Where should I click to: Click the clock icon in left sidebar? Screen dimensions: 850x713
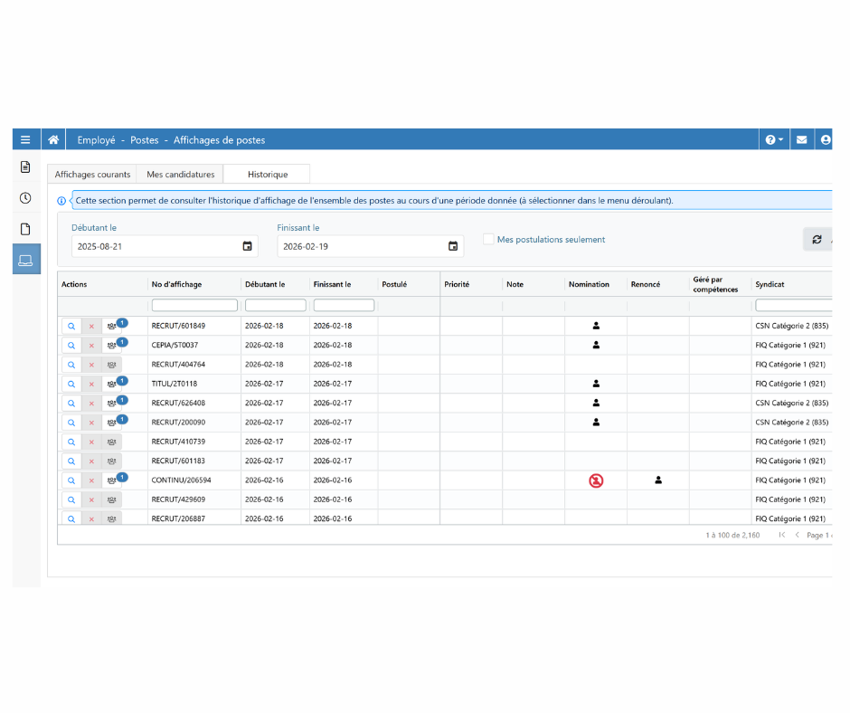click(25, 198)
